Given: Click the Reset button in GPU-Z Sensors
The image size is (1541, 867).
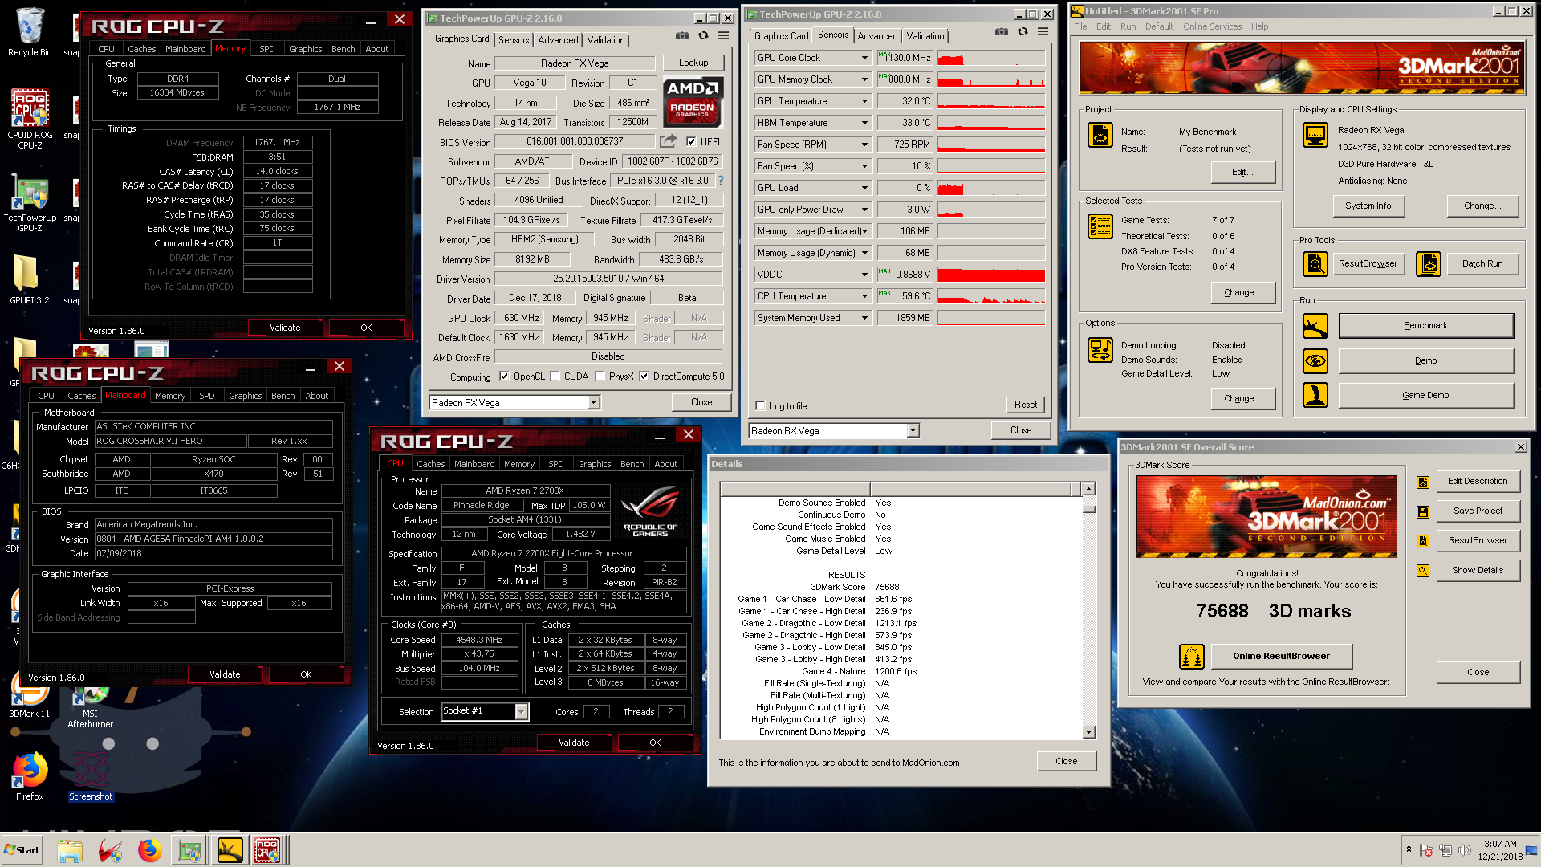Looking at the screenshot, I should (1025, 405).
